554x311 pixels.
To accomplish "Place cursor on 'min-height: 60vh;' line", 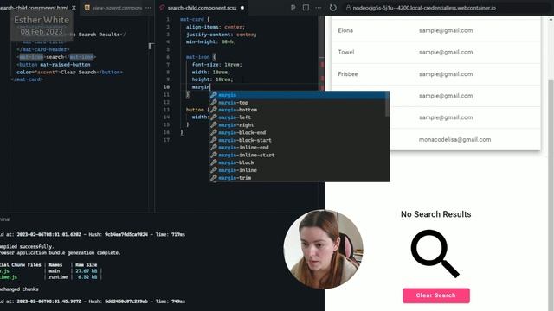I will [210, 42].
